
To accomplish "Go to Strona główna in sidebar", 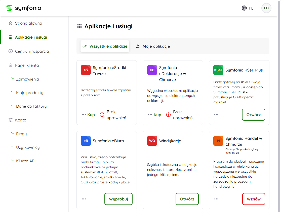I will tap(28, 23).
